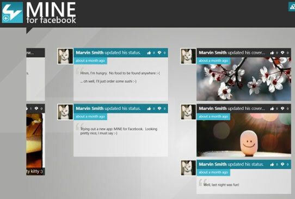This screenshot has width=295, height=199.
Task: Comment on the "last night was fun" status
Action: [282, 164]
